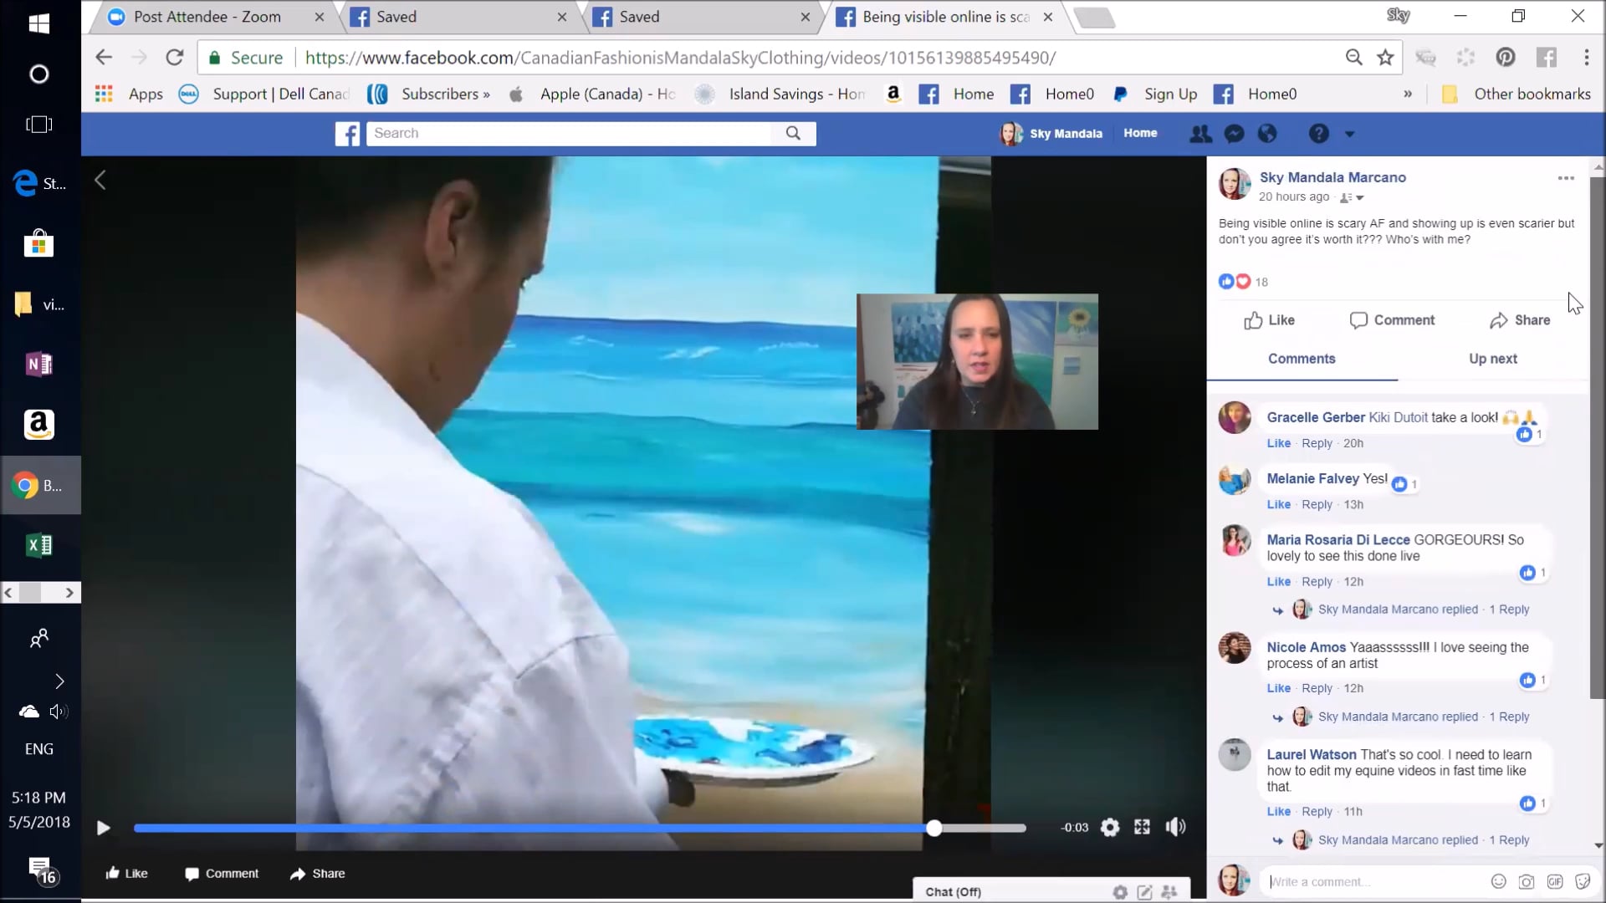Expand Facebook account dropdown arrow

click(1349, 134)
